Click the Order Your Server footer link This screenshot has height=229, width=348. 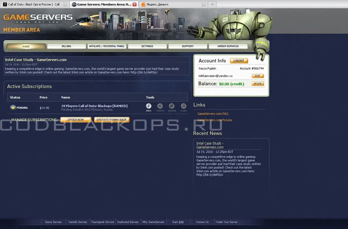227,222
